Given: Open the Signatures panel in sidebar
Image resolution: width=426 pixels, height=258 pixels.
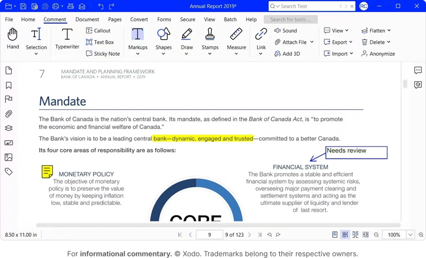Looking at the screenshot, I should pos(9,143).
